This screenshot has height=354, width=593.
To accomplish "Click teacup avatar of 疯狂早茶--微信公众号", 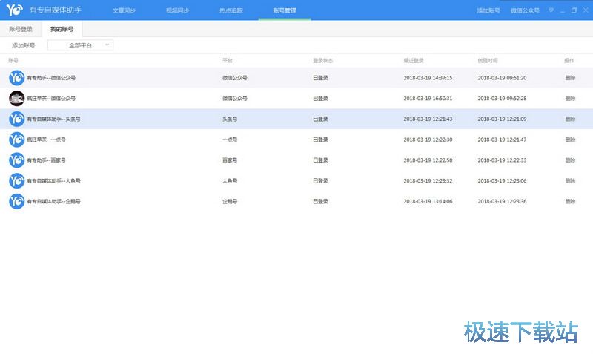I will 16,99.
